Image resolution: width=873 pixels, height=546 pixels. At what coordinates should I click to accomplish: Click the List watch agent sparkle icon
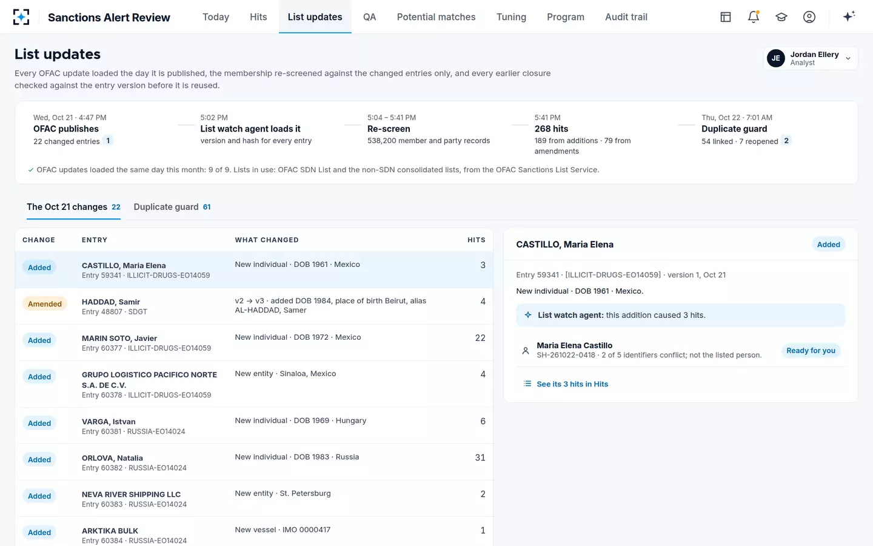[x=528, y=315]
